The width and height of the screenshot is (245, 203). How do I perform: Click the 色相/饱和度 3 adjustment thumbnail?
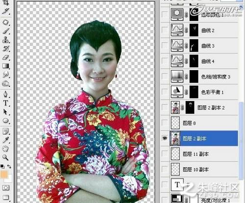click(x=177, y=76)
